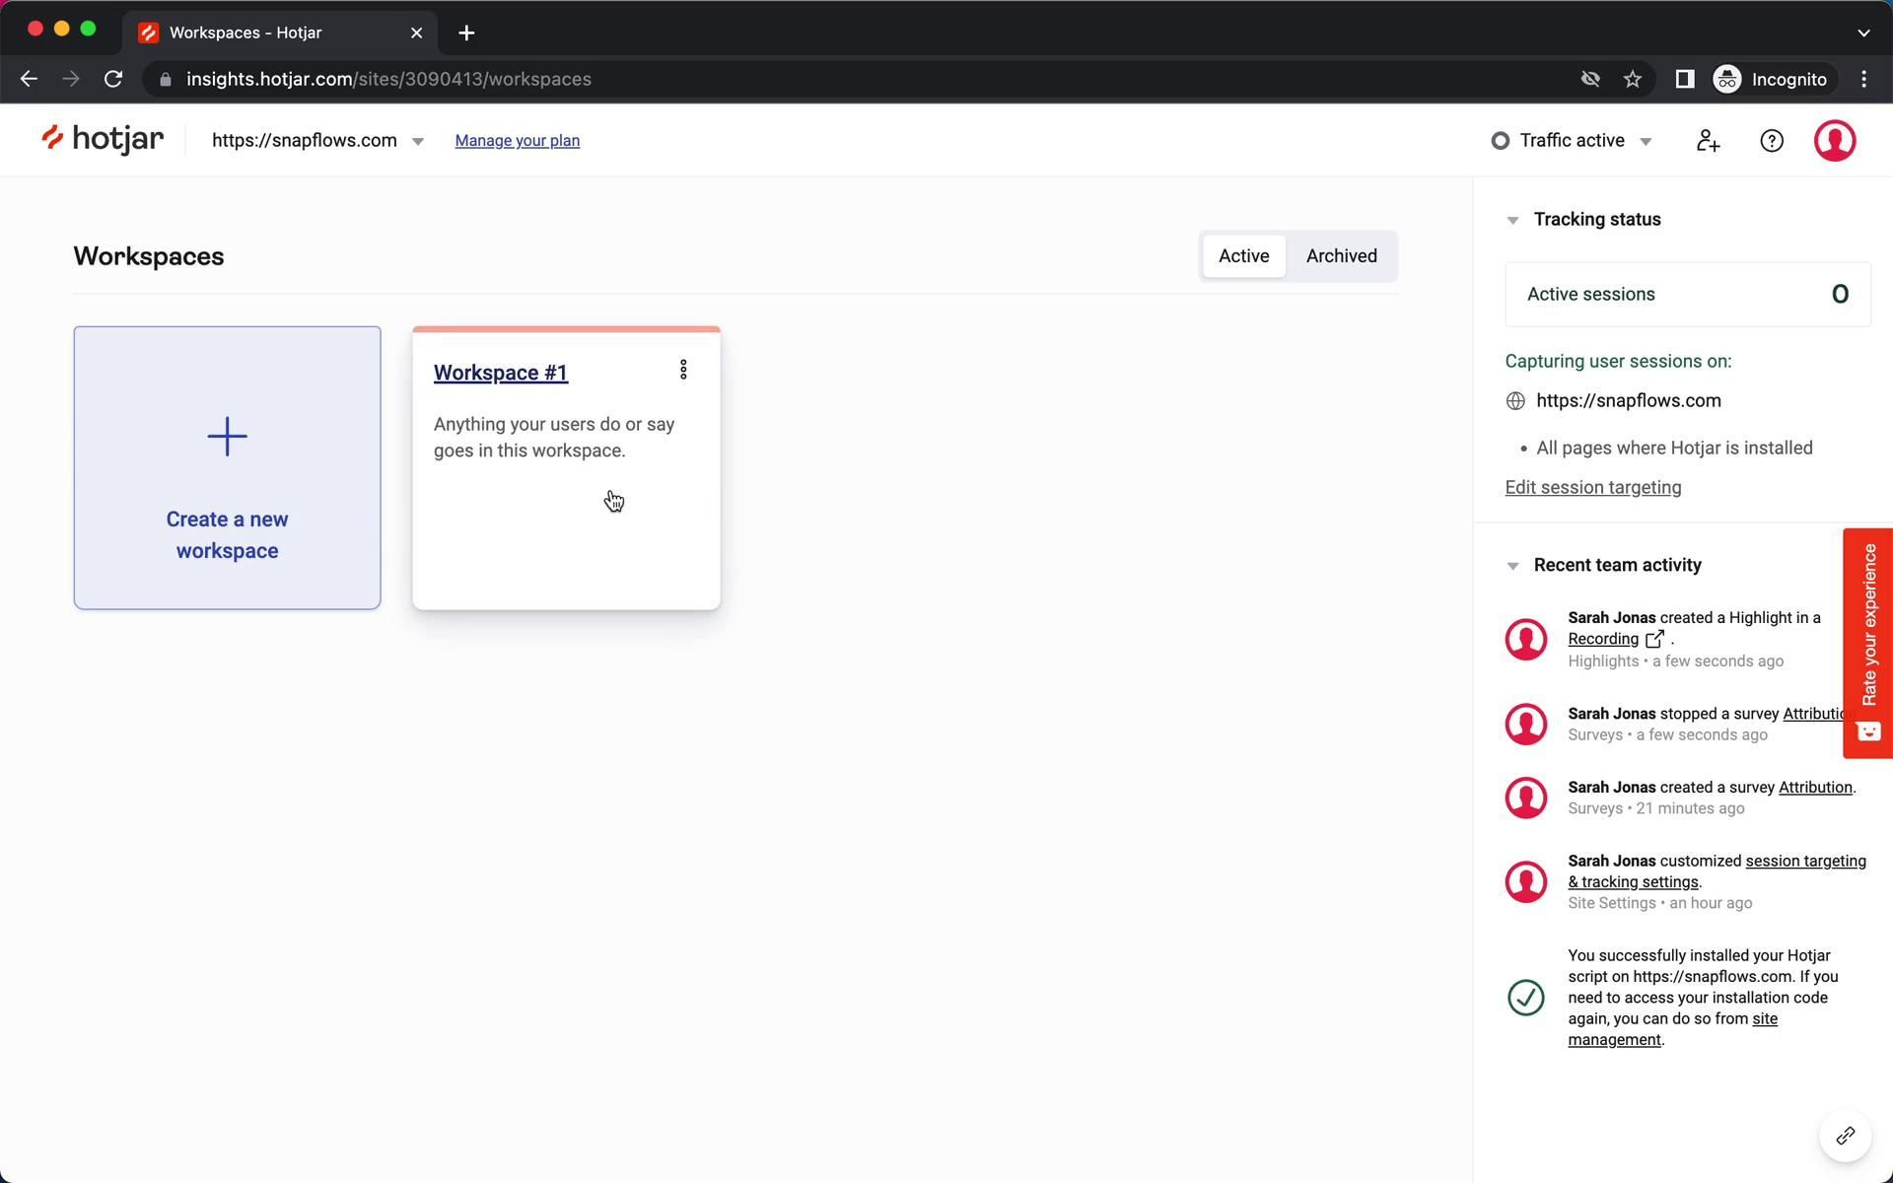Open the Rate your experience feedback tab
This screenshot has height=1183, width=1893.
[x=1867, y=643]
